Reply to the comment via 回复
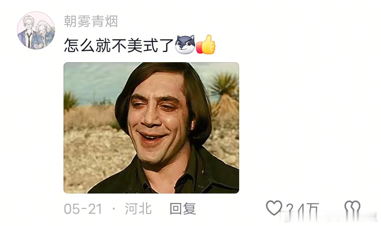 coord(183,209)
